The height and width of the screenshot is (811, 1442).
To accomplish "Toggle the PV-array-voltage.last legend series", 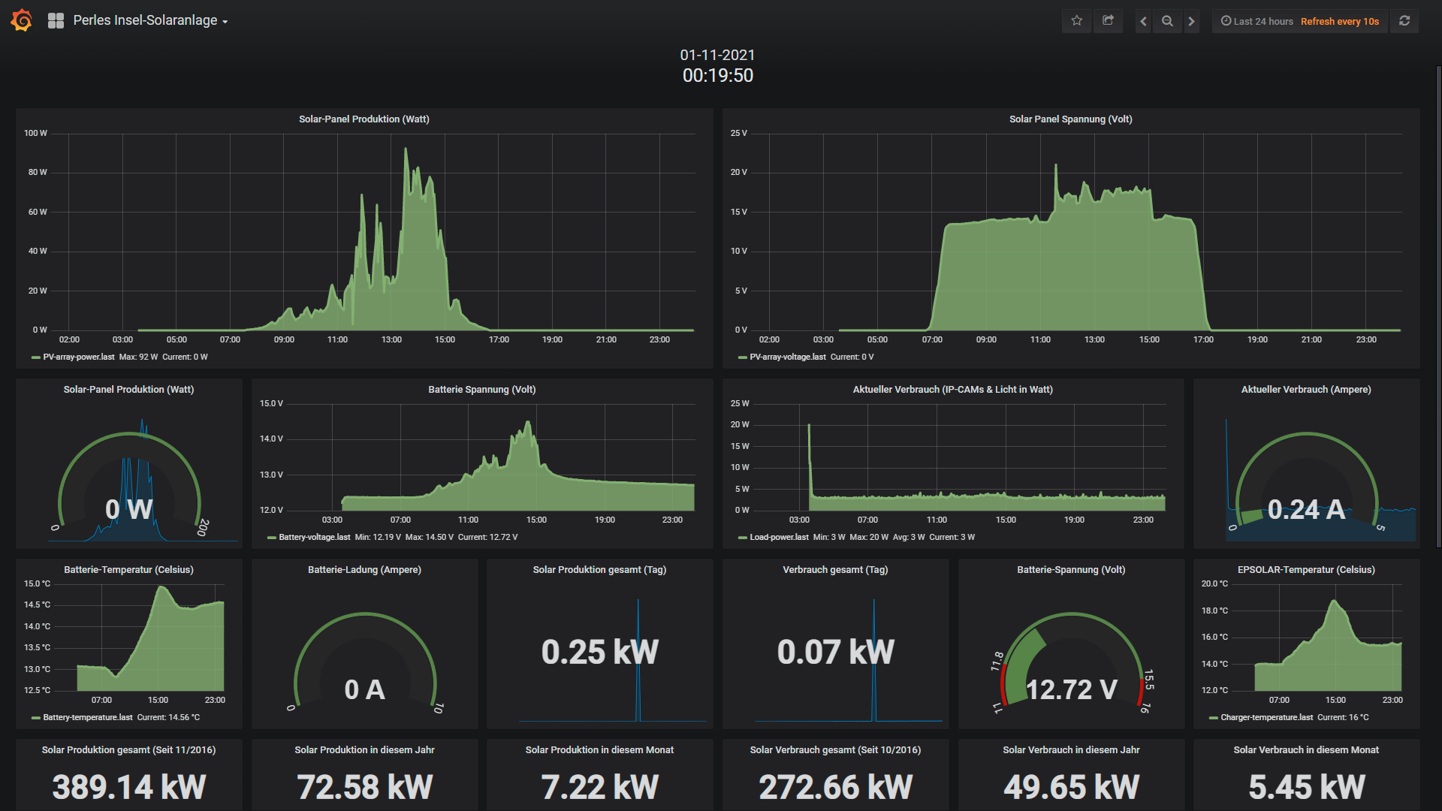I will pos(787,357).
